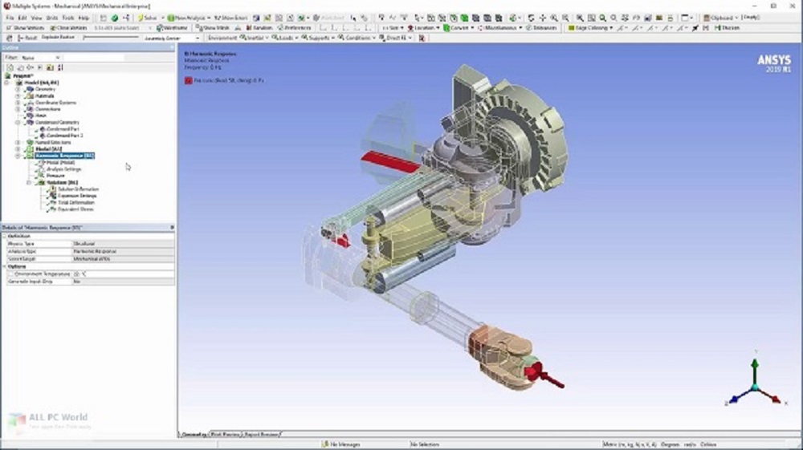Toggle Wireframe display

coord(172,27)
